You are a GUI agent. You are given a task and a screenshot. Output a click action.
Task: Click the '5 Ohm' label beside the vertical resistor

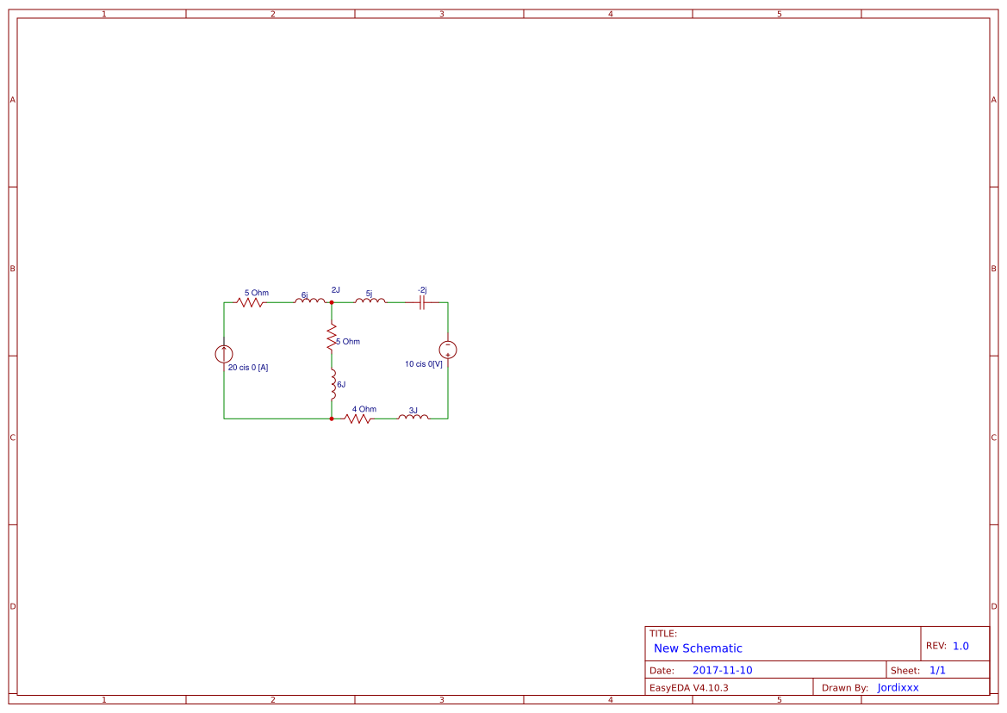pos(348,341)
